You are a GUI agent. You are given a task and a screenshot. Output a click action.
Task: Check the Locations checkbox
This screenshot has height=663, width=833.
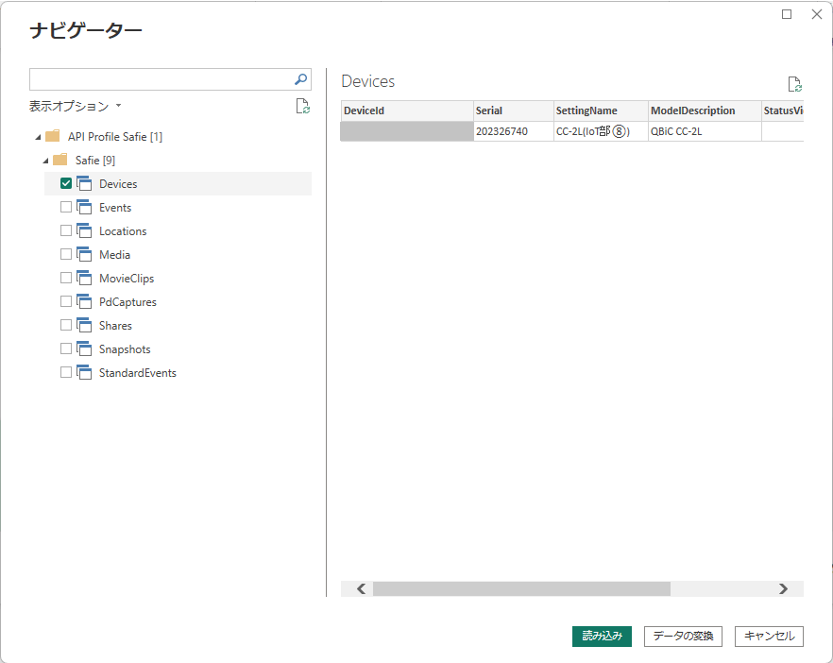pos(66,230)
